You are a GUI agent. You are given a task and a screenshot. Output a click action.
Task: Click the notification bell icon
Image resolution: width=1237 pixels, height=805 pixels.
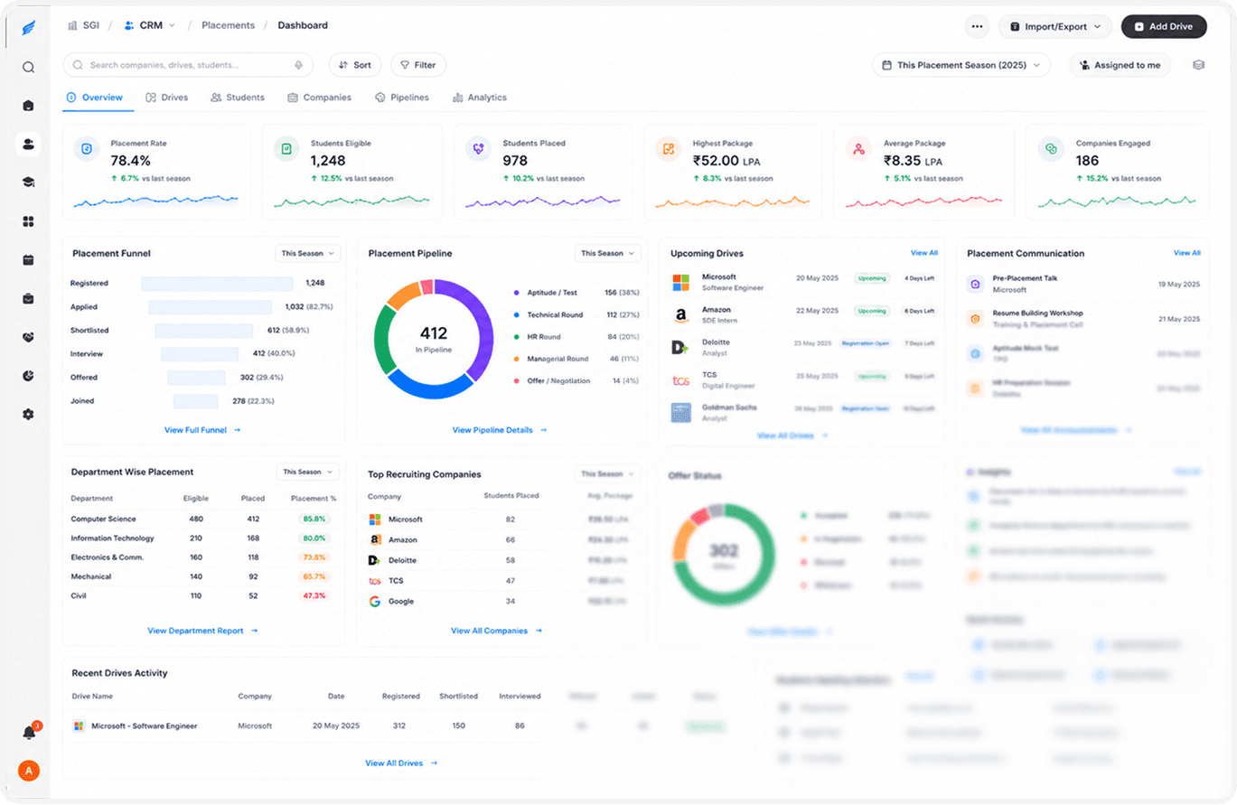coord(29,732)
